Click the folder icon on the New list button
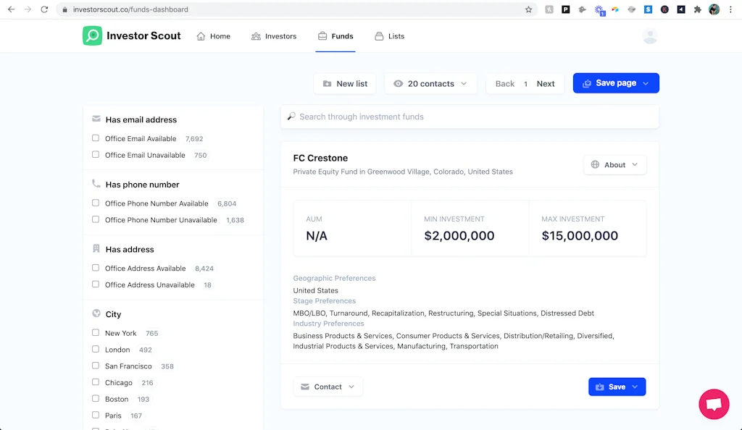This screenshot has height=430, width=742. click(x=328, y=83)
